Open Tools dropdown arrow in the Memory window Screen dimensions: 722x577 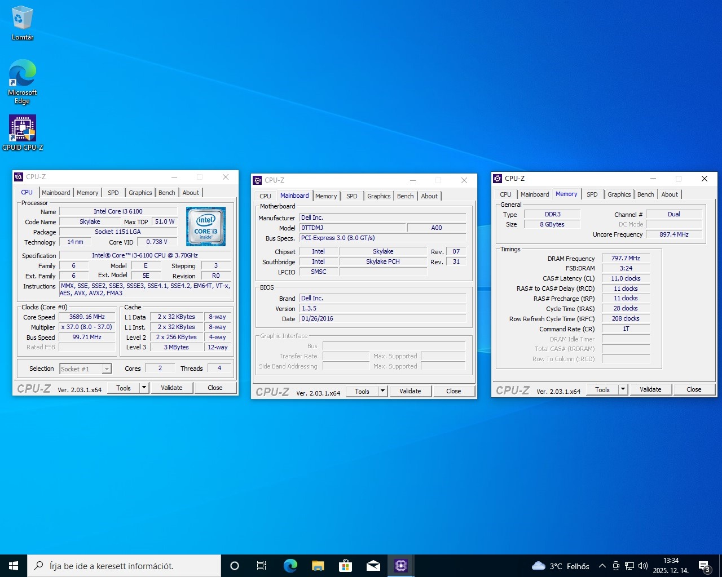click(623, 389)
